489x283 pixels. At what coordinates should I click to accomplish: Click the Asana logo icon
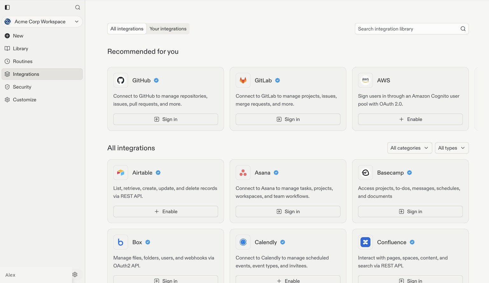click(243, 173)
